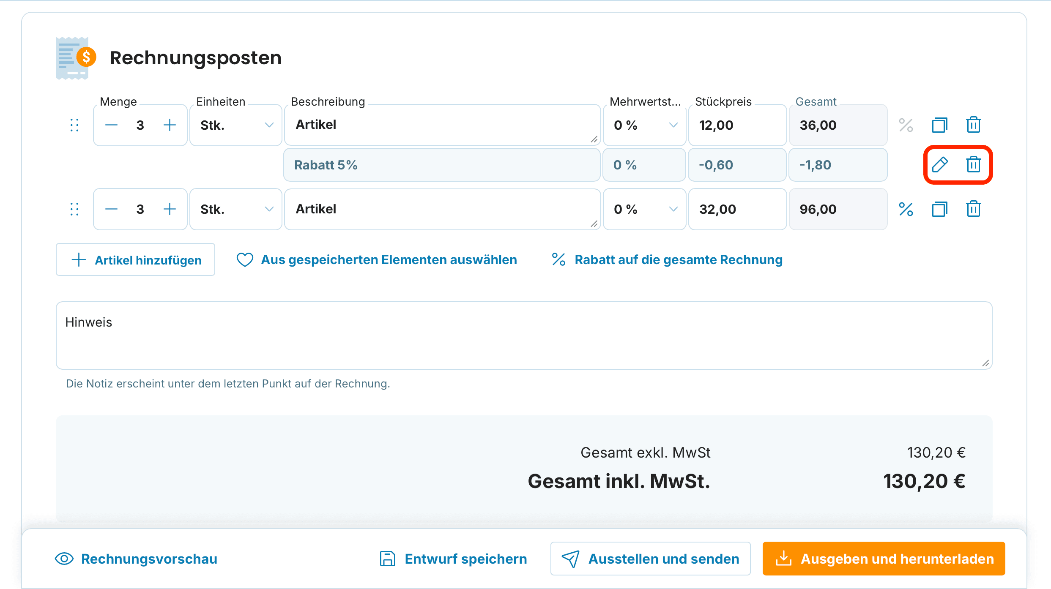Viewport: 1051px width, 589px height.
Task: Click into the Hinweis note text area
Action: [x=524, y=335]
